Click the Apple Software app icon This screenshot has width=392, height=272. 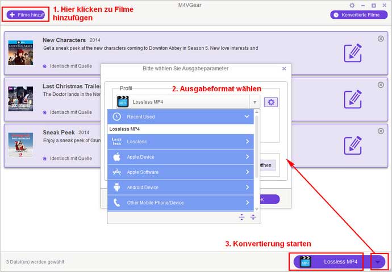point(117,172)
